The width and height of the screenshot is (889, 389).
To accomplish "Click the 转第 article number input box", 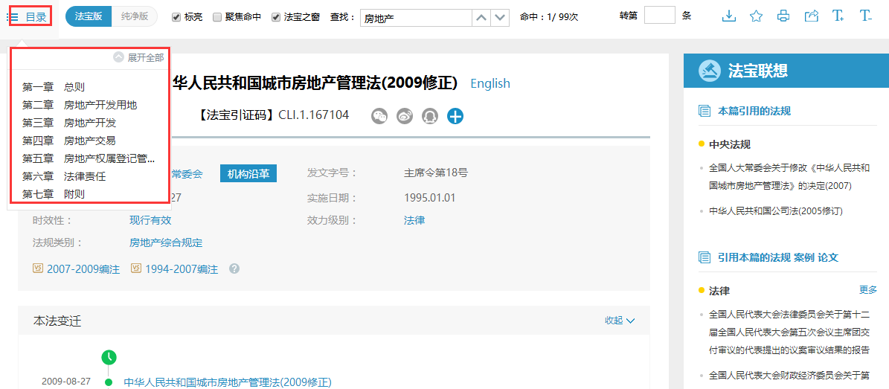I will [660, 15].
